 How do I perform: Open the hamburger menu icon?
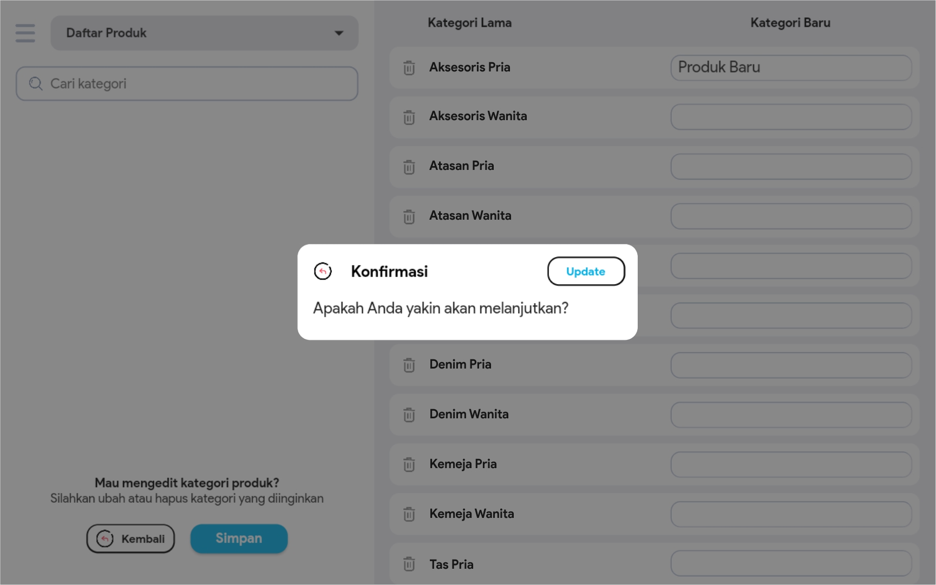coord(25,33)
